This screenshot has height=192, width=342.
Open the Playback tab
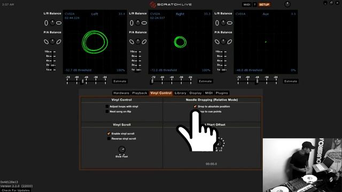point(139,93)
